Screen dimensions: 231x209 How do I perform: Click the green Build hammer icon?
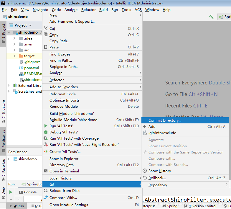coord(212,17)
